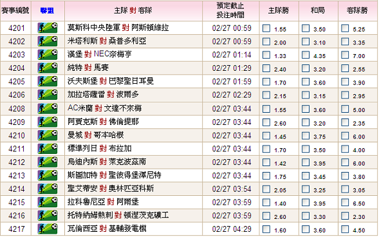Image resolution: width=379 pixels, height=237 pixels.
Task: Check away win 7.00 for match 4203
Action: point(345,55)
